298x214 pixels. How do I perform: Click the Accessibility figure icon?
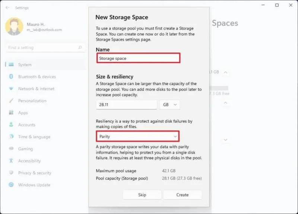pos(11,161)
